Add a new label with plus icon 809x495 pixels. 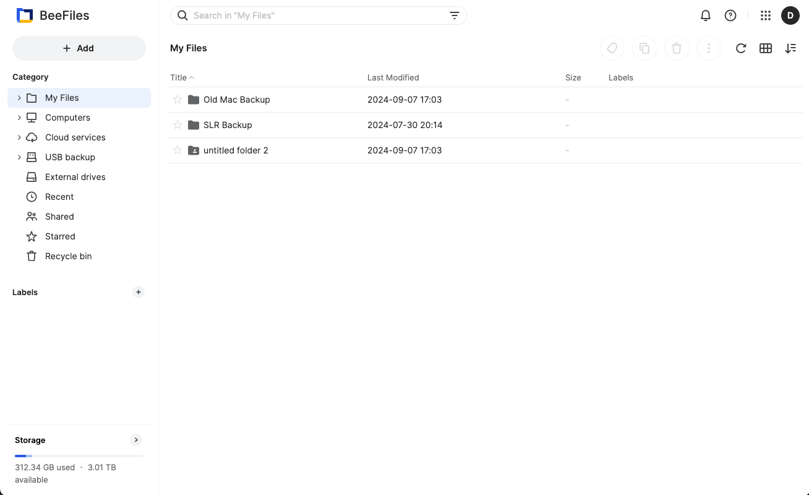(139, 292)
